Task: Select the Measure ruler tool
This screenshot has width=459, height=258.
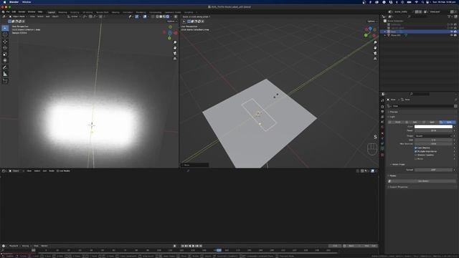Action: coord(5,74)
